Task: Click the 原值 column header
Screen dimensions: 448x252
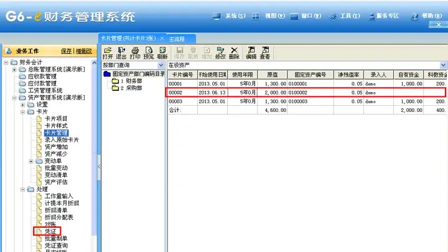Action: [x=273, y=75]
